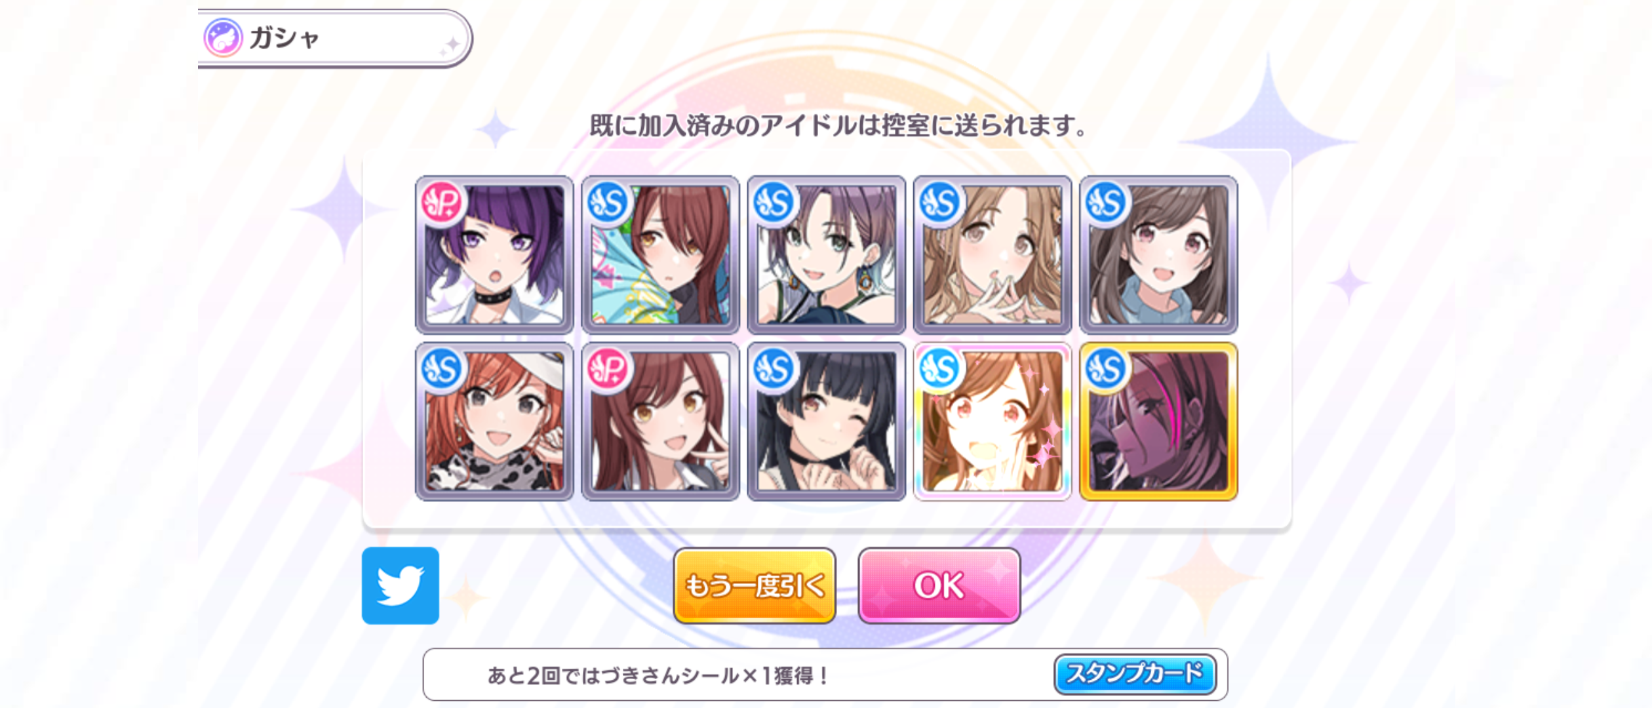The image size is (1652, 708).
Task: Open the スタンプカード stamp card
Action: coord(1135,674)
